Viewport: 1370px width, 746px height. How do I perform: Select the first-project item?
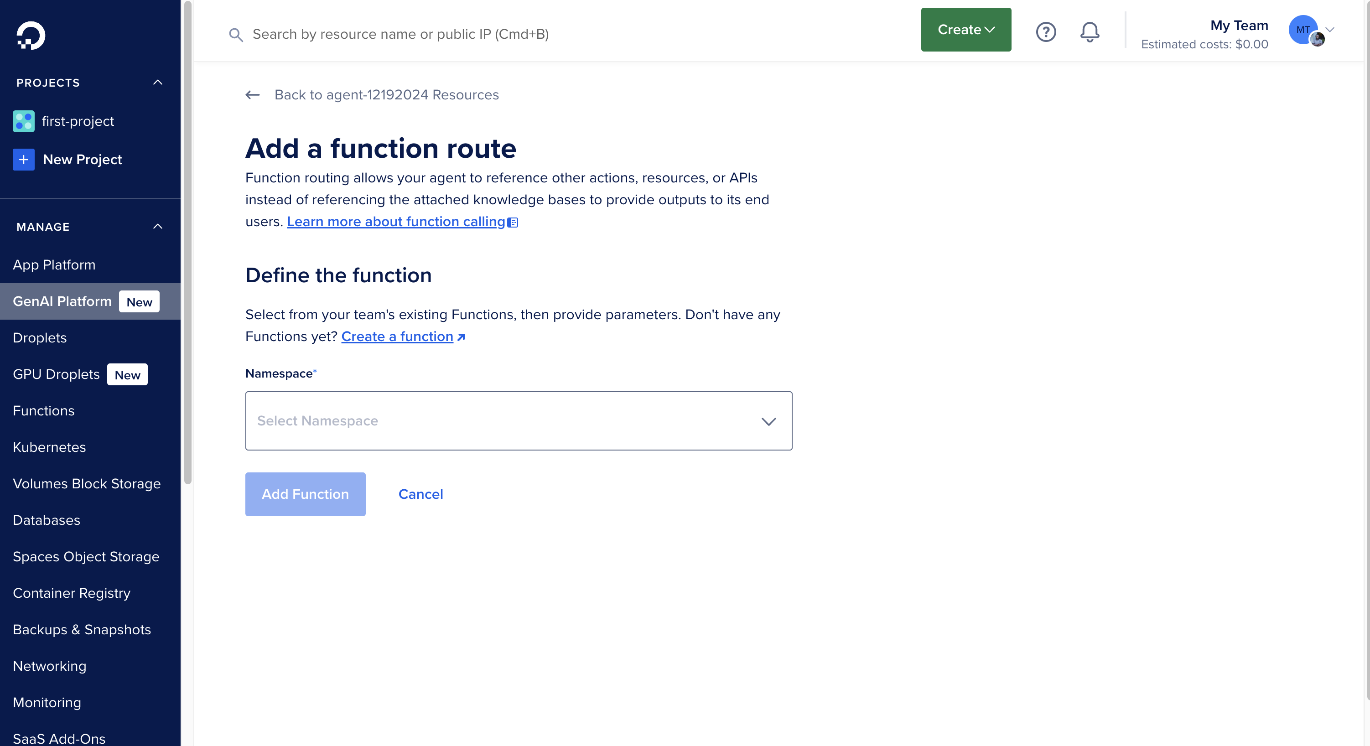[x=78, y=120]
